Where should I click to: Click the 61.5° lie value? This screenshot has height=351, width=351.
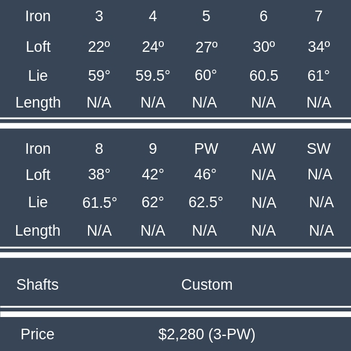(x=100, y=203)
